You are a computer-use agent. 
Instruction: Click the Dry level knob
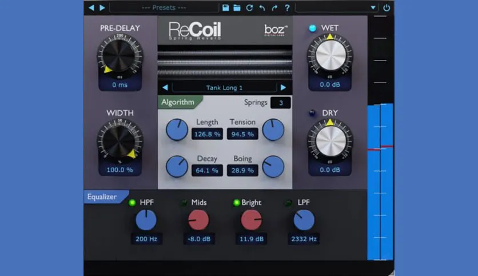pos(330,141)
